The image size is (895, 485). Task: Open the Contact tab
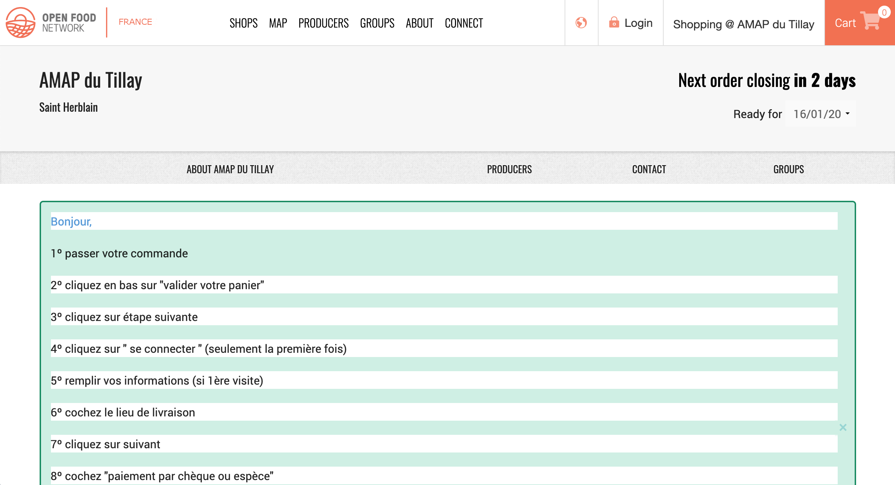[649, 169]
